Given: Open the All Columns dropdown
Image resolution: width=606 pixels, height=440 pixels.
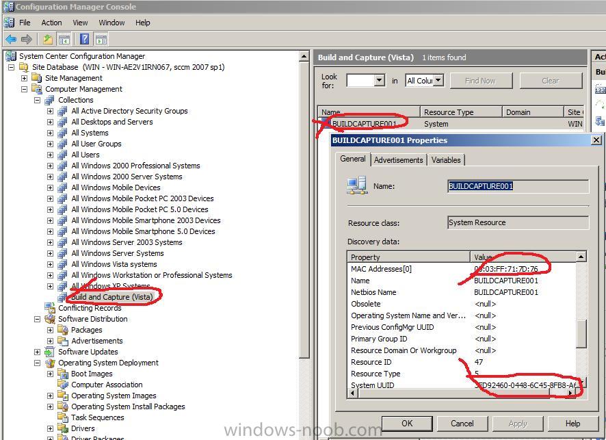Looking at the screenshot, I should point(438,81).
